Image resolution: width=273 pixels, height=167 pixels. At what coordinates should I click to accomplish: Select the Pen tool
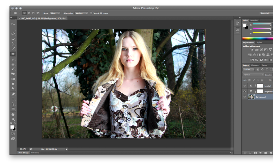(x=13, y=94)
